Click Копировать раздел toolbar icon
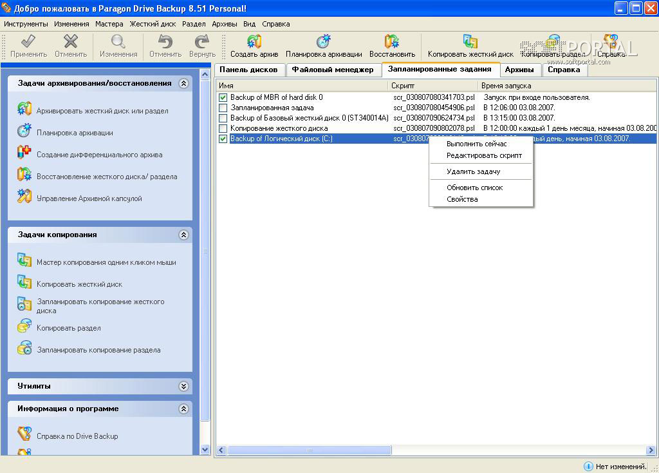This screenshot has height=473, width=659. [x=553, y=41]
